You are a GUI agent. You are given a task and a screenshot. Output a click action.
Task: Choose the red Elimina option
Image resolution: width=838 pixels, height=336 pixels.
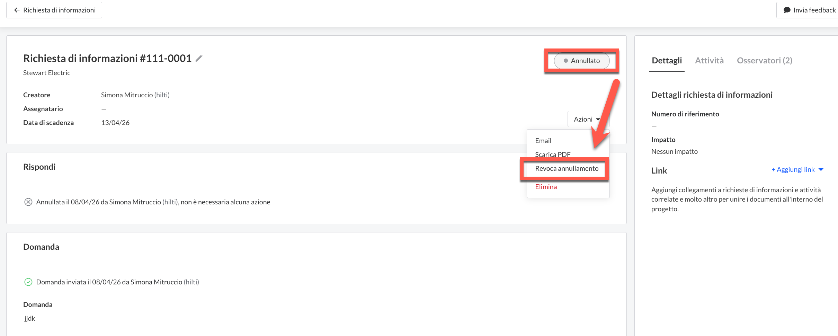[546, 187]
